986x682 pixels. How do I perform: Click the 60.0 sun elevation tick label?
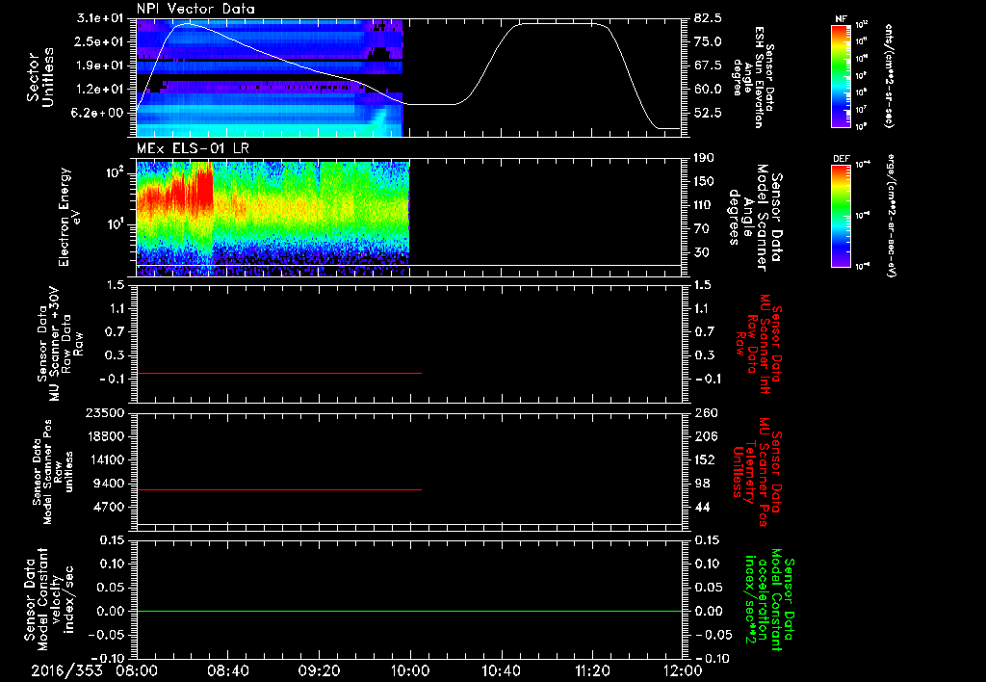[708, 90]
